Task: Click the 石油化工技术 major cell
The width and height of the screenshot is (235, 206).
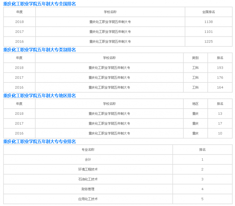Action: [88, 179]
